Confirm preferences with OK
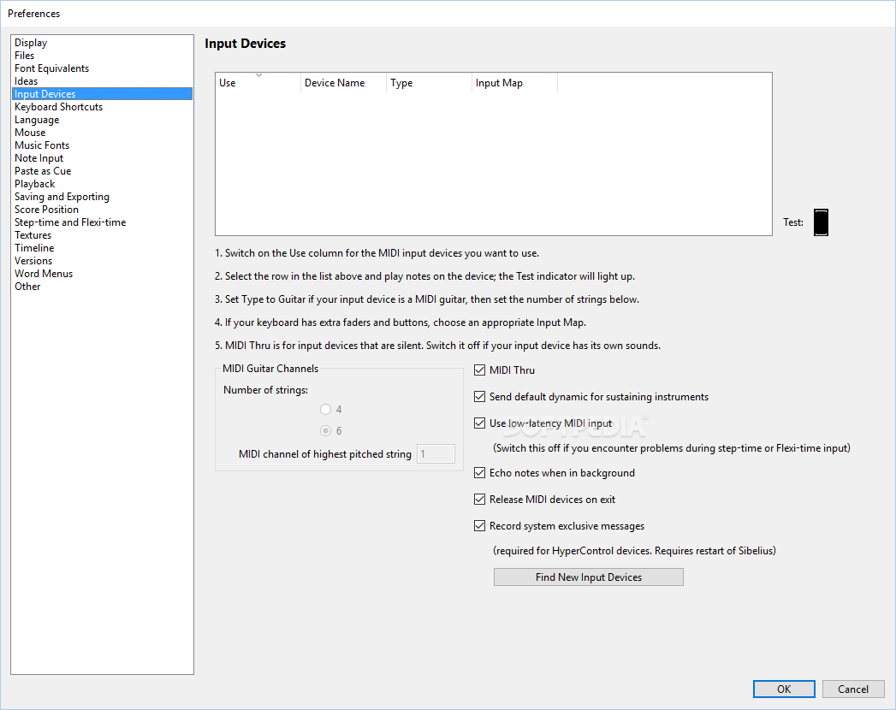 [784, 689]
